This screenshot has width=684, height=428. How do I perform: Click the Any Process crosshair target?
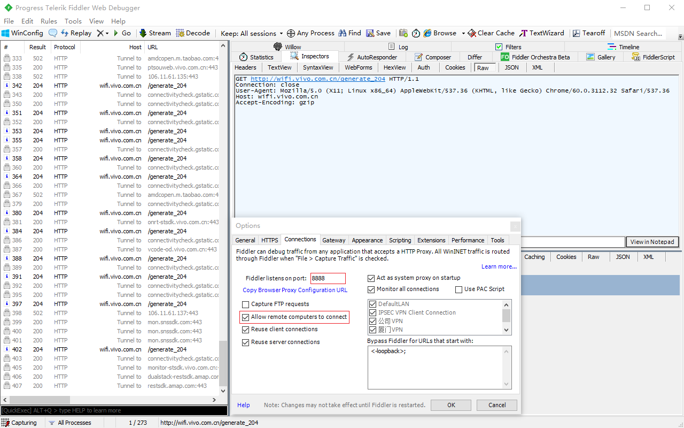click(x=310, y=33)
